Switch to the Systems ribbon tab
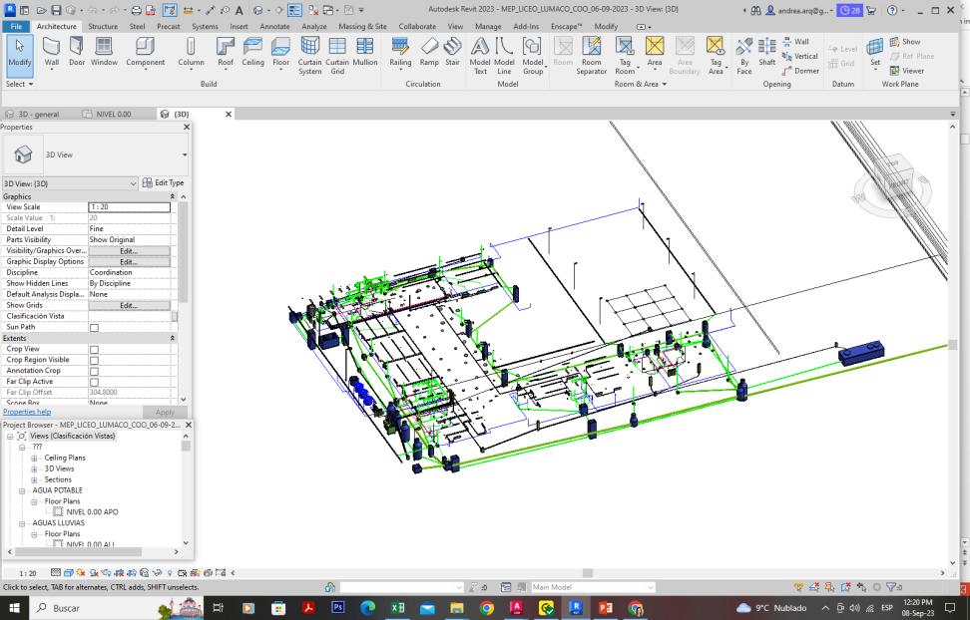This screenshot has height=620, width=970. (x=205, y=27)
